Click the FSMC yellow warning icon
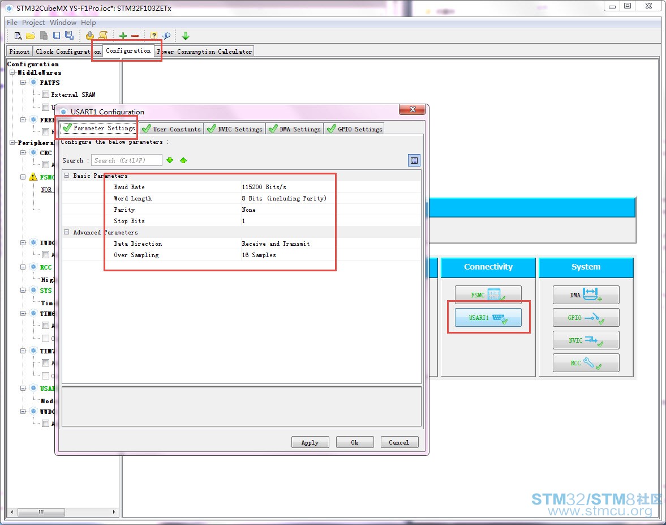Image resolution: width=666 pixels, height=525 pixels. [33, 177]
